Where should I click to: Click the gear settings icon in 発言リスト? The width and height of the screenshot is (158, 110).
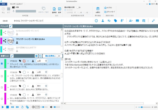pyautogui.click(x=36, y=56)
